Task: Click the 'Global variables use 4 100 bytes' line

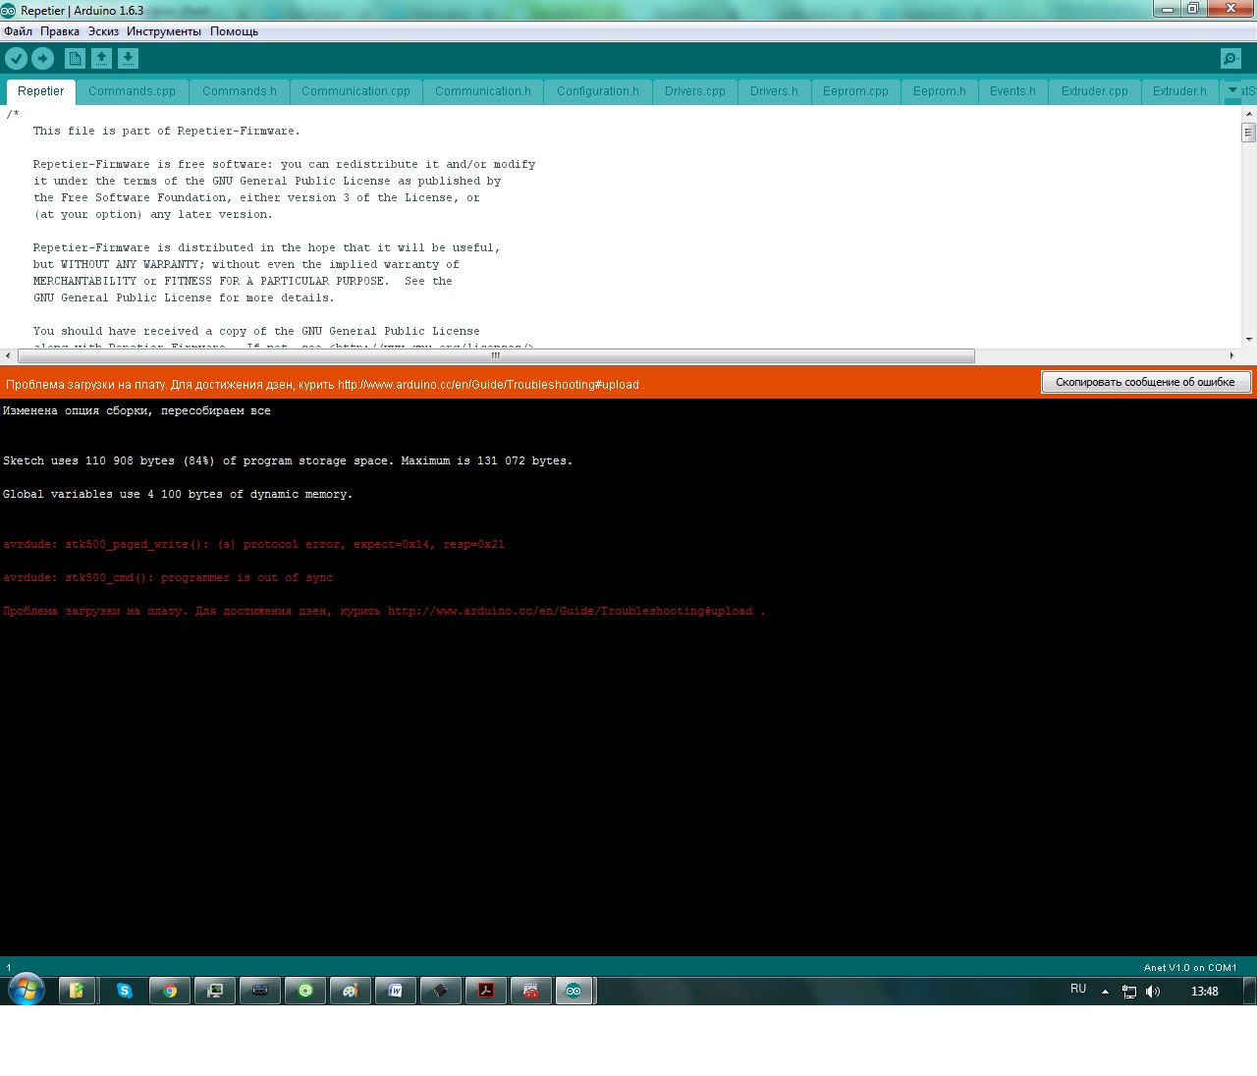Action: (x=178, y=495)
